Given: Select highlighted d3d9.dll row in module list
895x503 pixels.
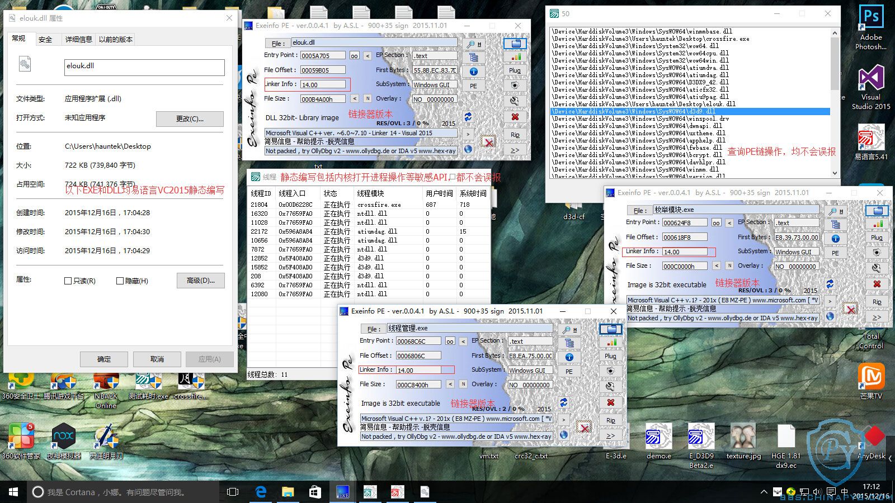Looking at the screenshot, I should (x=690, y=111).
